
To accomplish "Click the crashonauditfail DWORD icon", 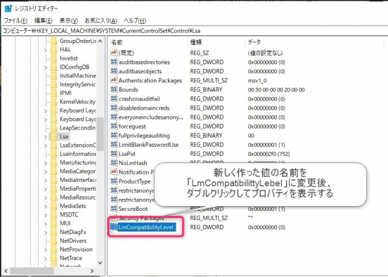I will click(x=113, y=99).
